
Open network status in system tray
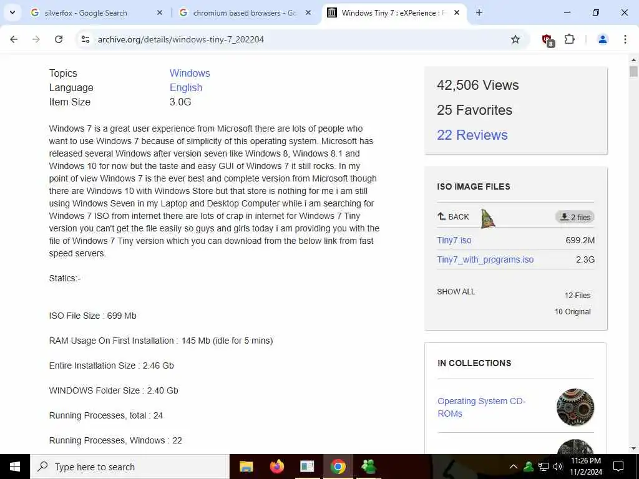tap(544, 467)
